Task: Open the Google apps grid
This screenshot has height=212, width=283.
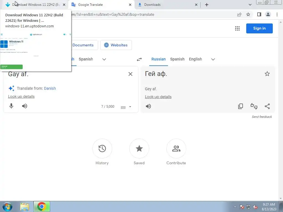Action: click(237, 28)
